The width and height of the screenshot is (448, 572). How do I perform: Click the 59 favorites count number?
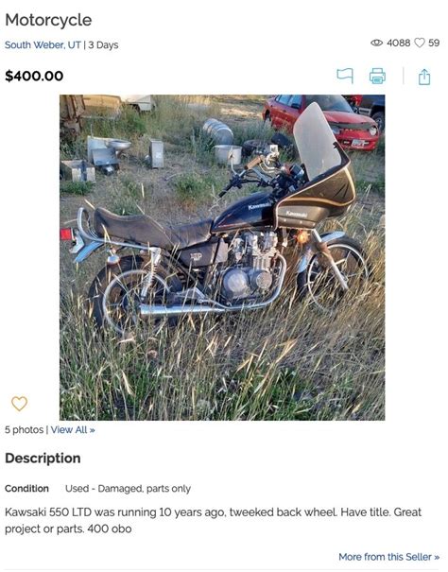[434, 43]
